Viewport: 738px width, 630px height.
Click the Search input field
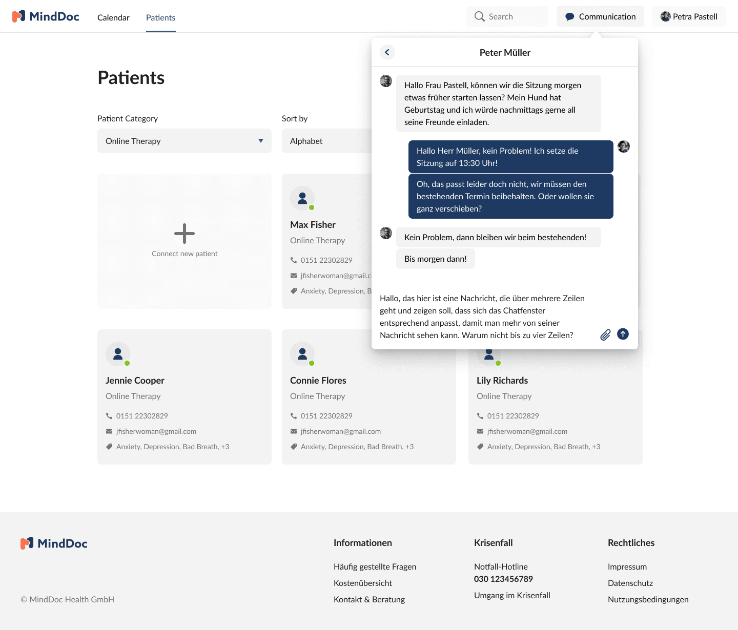pyautogui.click(x=507, y=16)
